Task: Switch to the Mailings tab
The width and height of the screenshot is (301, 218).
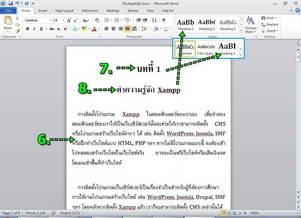Action: click(113, 11)
